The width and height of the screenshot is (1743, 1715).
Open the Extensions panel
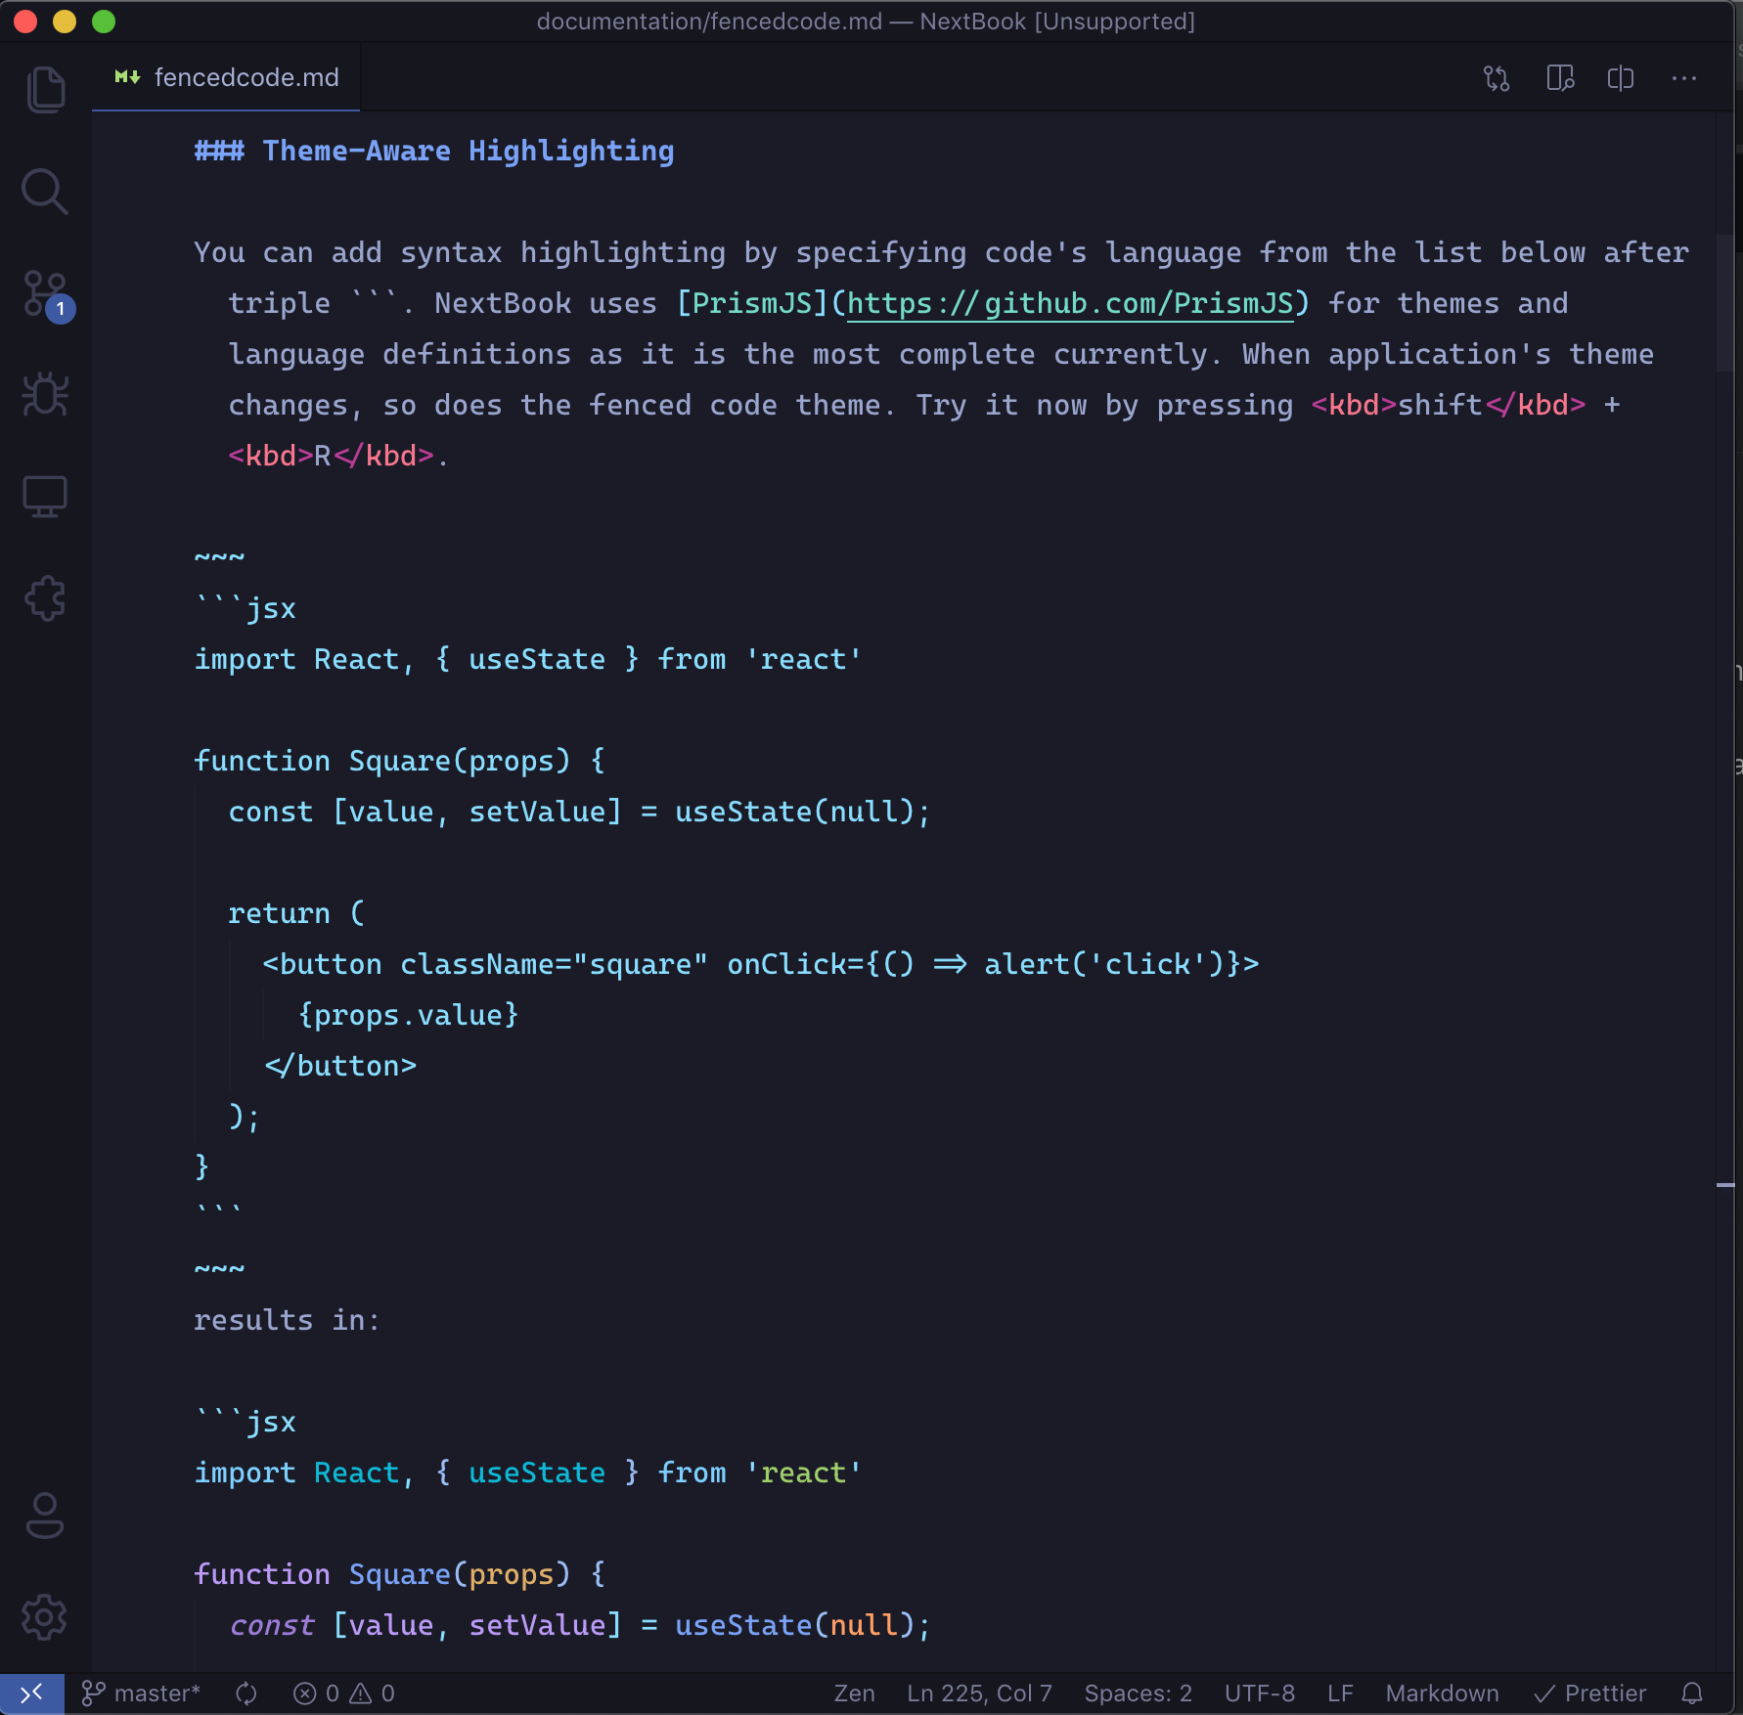(45, 598)
